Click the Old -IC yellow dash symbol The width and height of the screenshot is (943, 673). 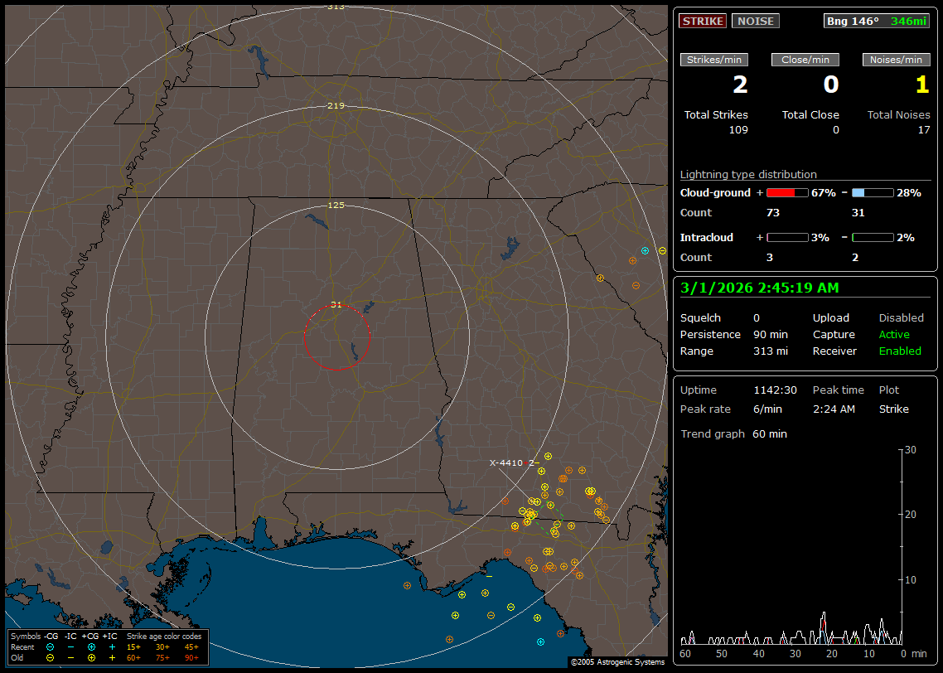click(71, 657)
